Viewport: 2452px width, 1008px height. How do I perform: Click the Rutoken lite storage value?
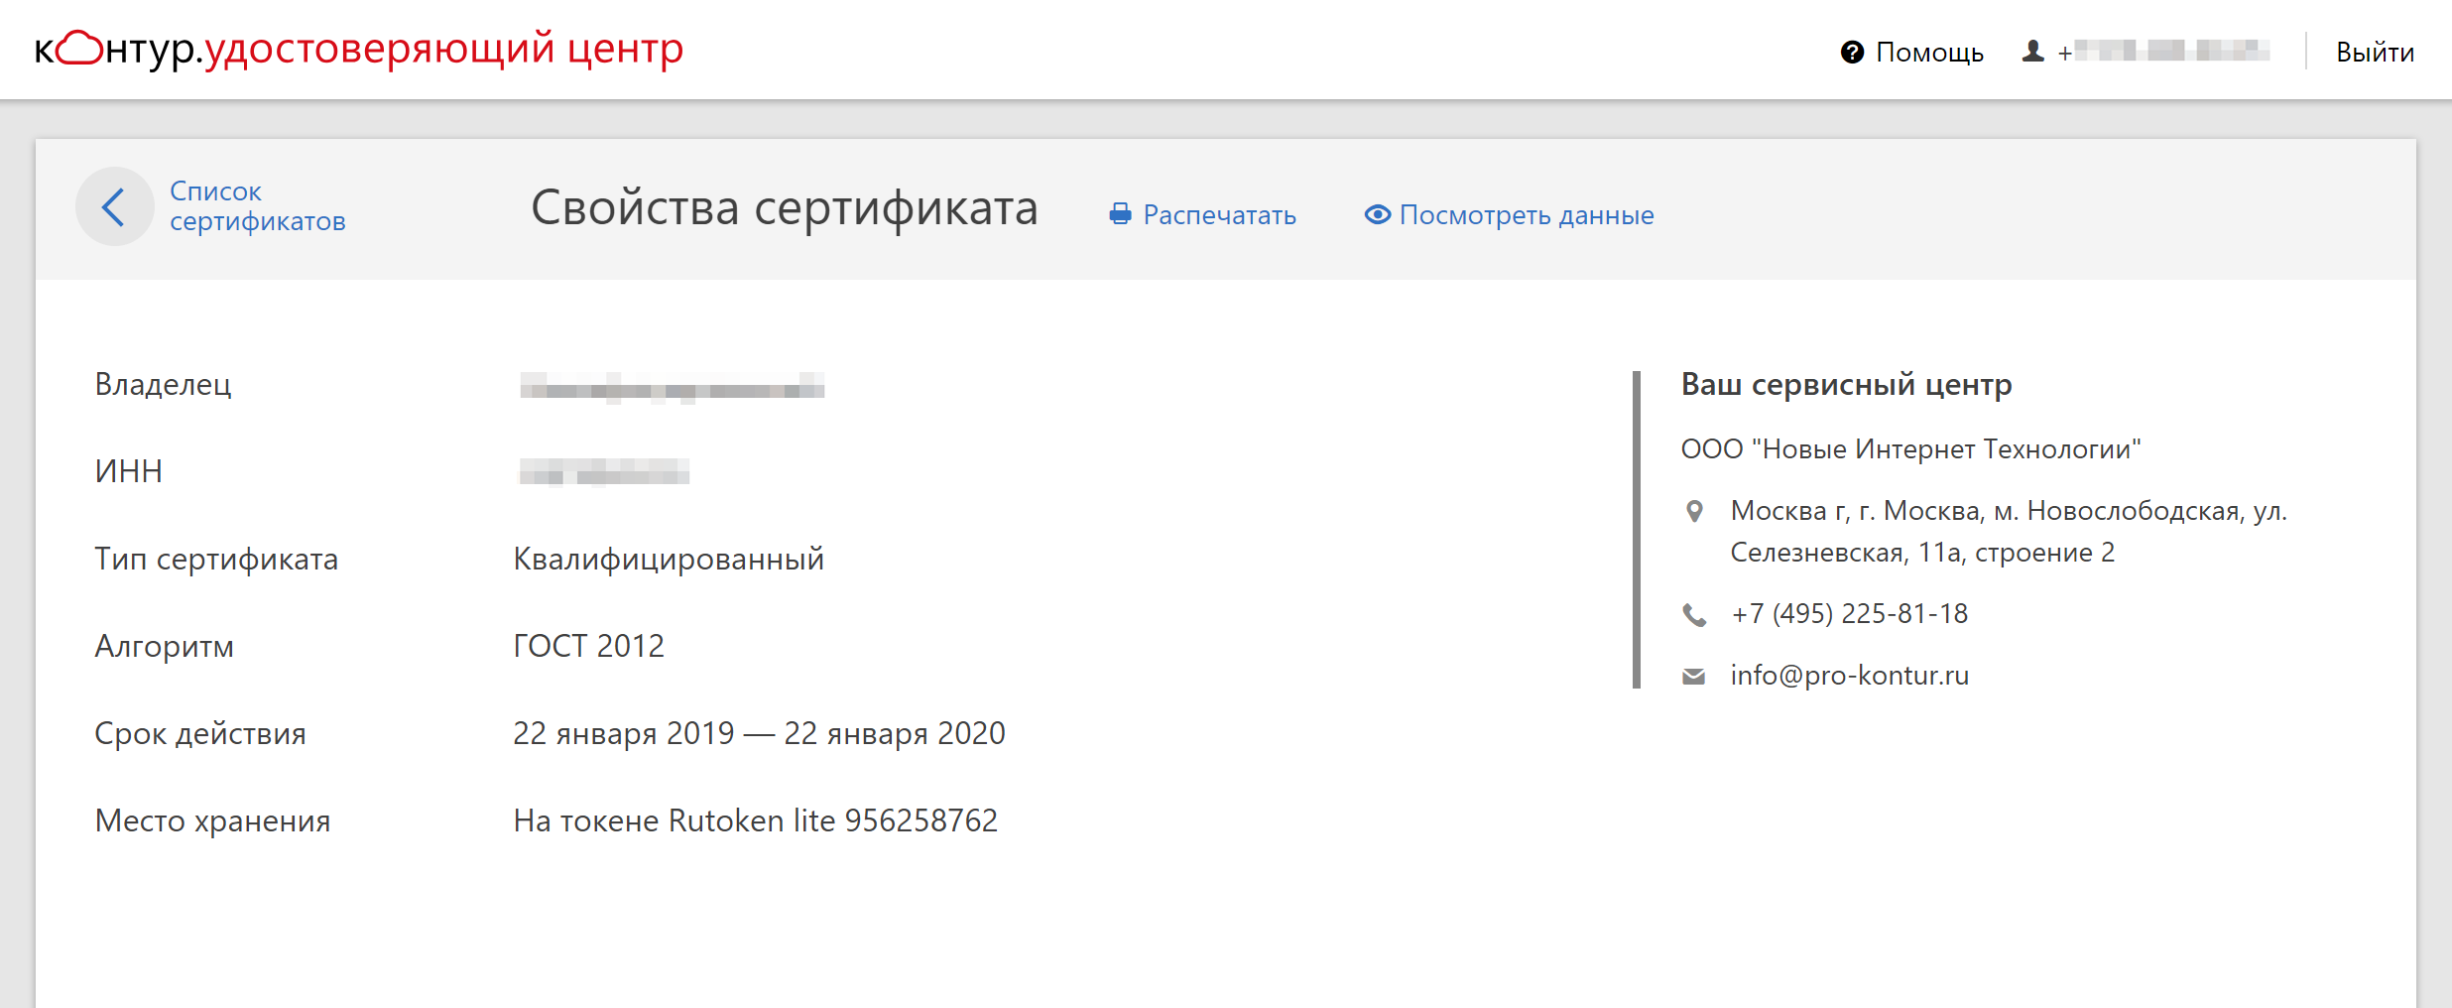755,820
